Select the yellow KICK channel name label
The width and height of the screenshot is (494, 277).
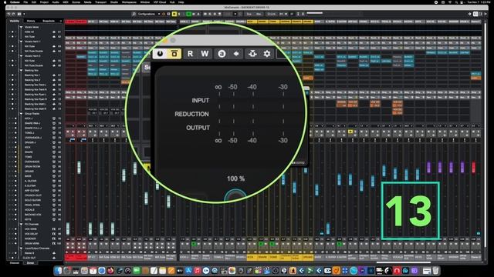(x=252, y=257)
